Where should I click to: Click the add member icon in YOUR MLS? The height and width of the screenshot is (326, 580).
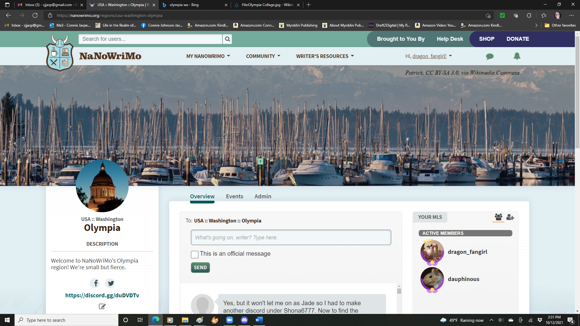[x=510, y=217]
